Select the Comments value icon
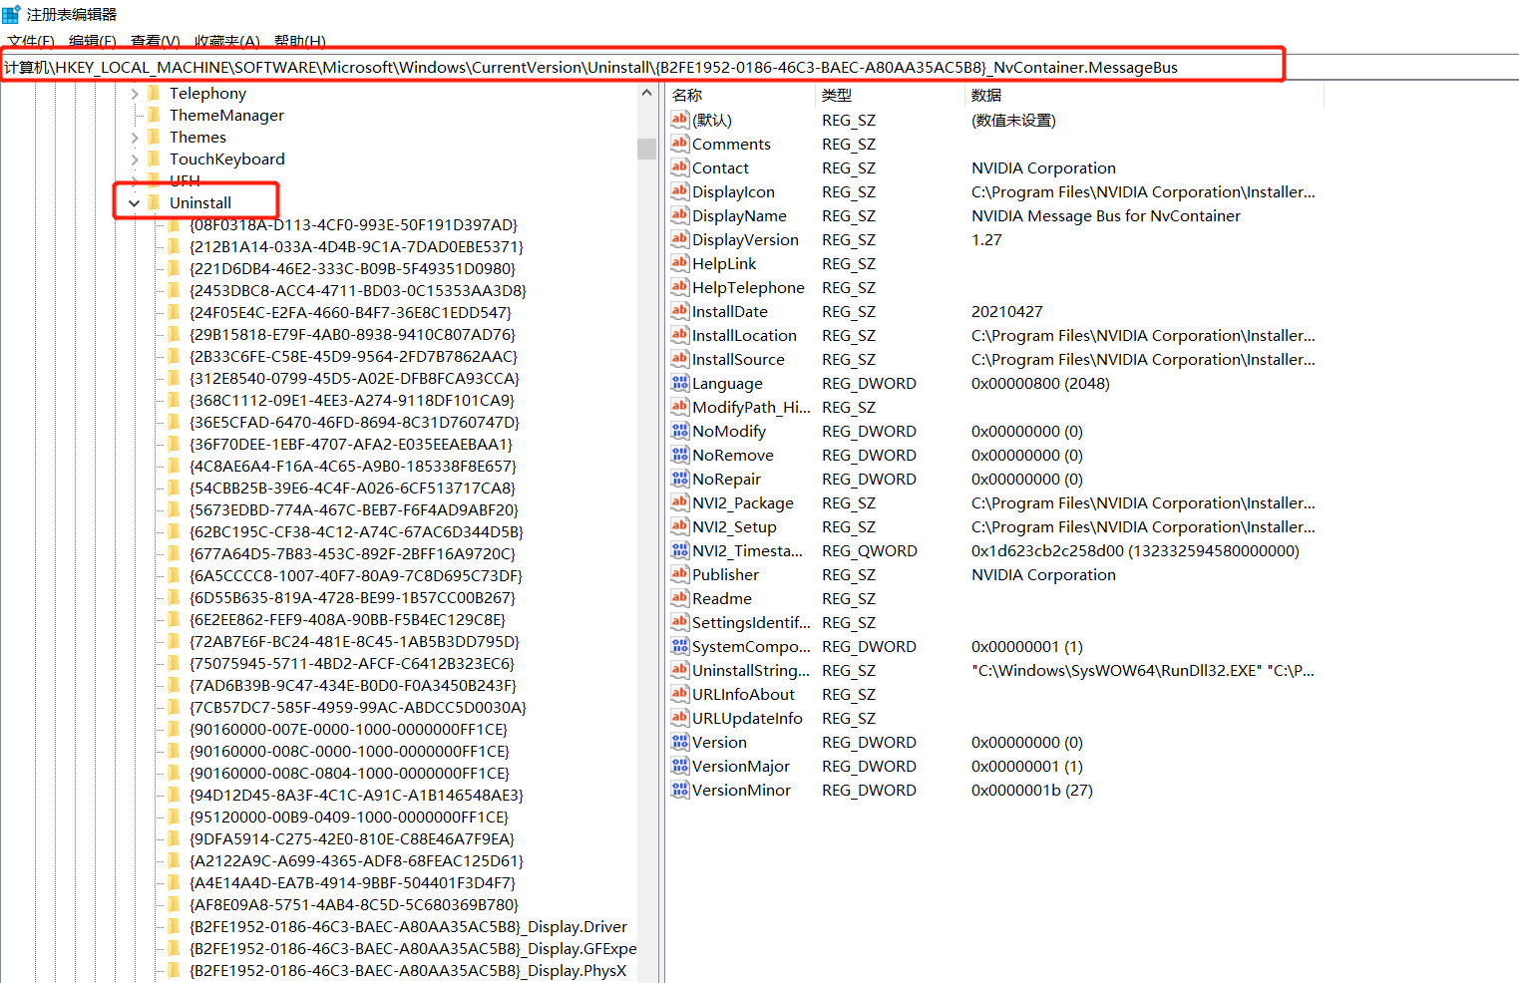This screenshot has height=983, width=1519. tap(680, 144)
